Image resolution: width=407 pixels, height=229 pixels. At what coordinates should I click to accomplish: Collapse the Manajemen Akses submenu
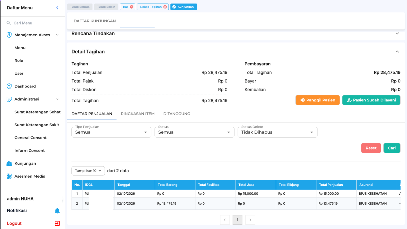[57, 35]
